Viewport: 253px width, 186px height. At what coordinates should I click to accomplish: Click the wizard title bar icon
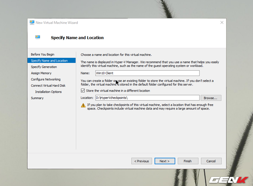tap(32, 23)
